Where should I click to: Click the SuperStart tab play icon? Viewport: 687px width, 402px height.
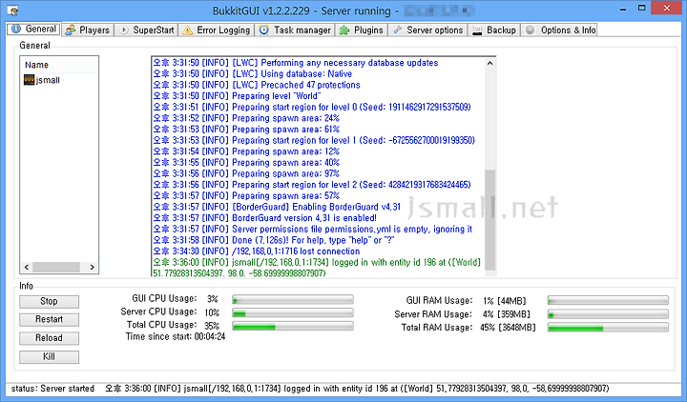[124, 30]
